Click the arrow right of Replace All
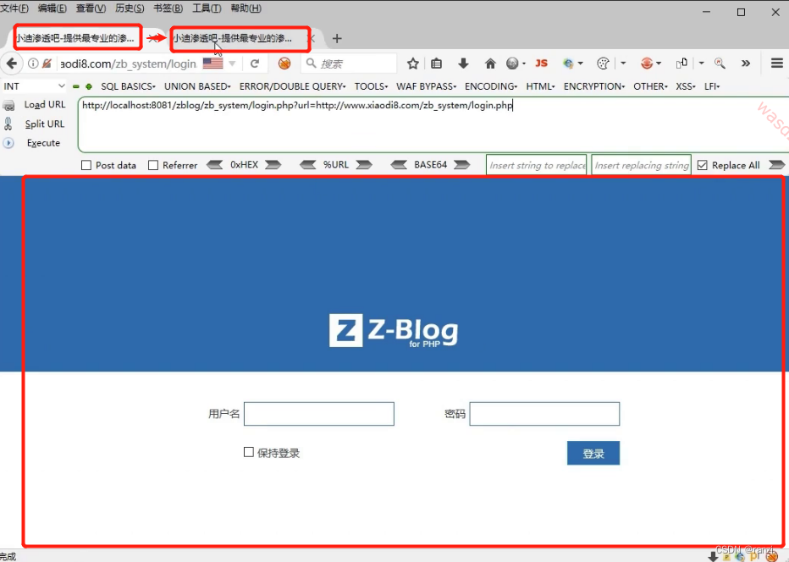This screenshot has width=789, height=562. coord(776,165)
